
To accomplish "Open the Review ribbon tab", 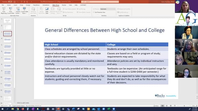I will point(64,5).
